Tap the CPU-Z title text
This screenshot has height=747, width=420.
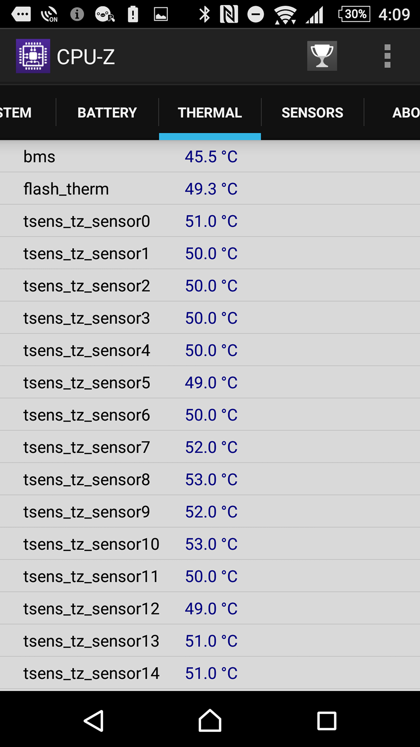pos(86,57)
